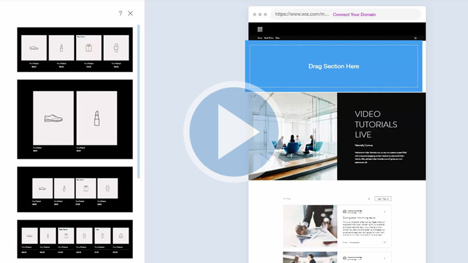
Task: Click the Drag Section Here drop zone
Action: click(333, 66)
